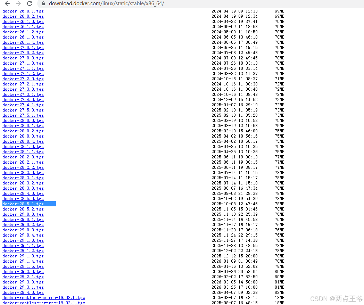
Task: Download docker-28.1.0.tgz
Action: tap(23, 147)
